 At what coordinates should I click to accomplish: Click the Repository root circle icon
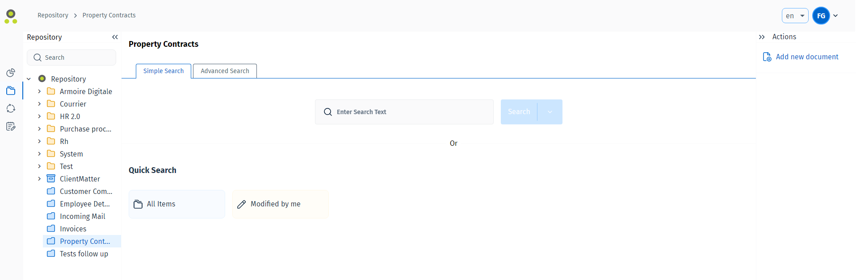pyautogui.click(x=42, y=78)
